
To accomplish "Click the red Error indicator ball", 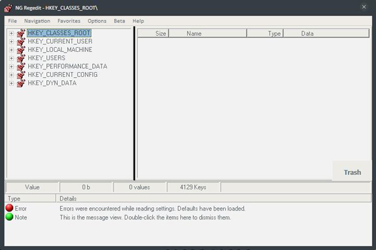I will point(9,207).
